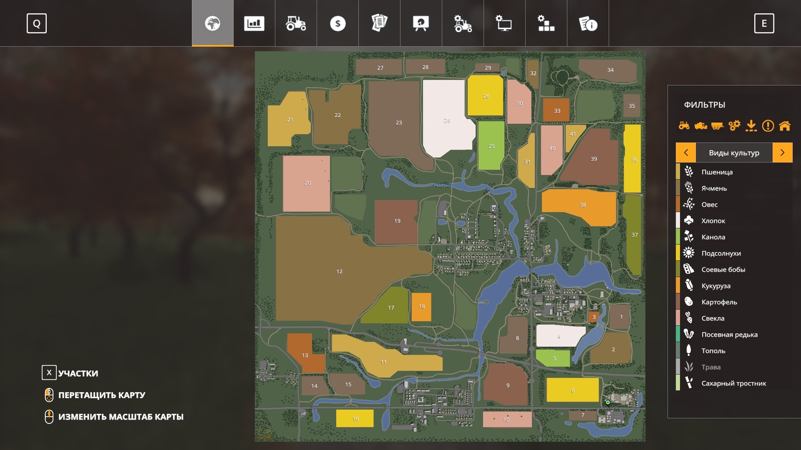Toggle the exclamation mark filter icon
The height and width of the screenshot is (450, 801).
[768, 126]
